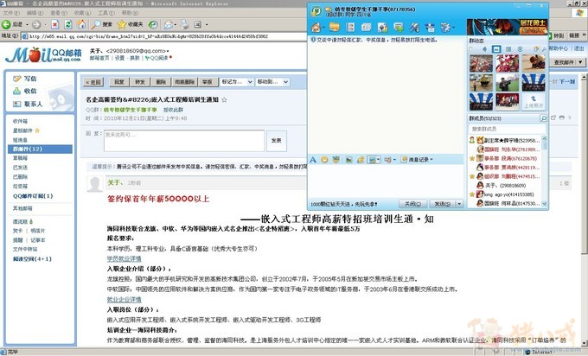Open the 收件箱 inbox folder
Screen dimensions: 588x356
(x=20, y=121)
